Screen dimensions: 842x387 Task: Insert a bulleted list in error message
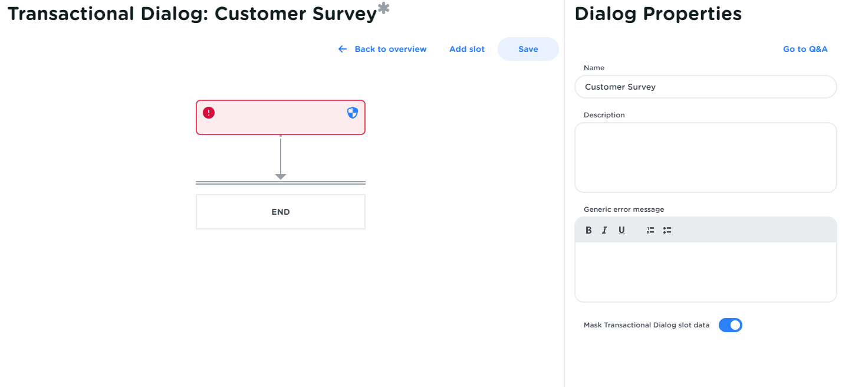[667, 230]
